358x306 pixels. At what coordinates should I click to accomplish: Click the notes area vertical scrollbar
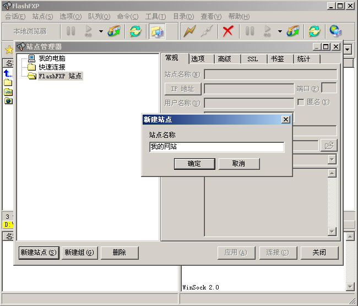[332, 202]
